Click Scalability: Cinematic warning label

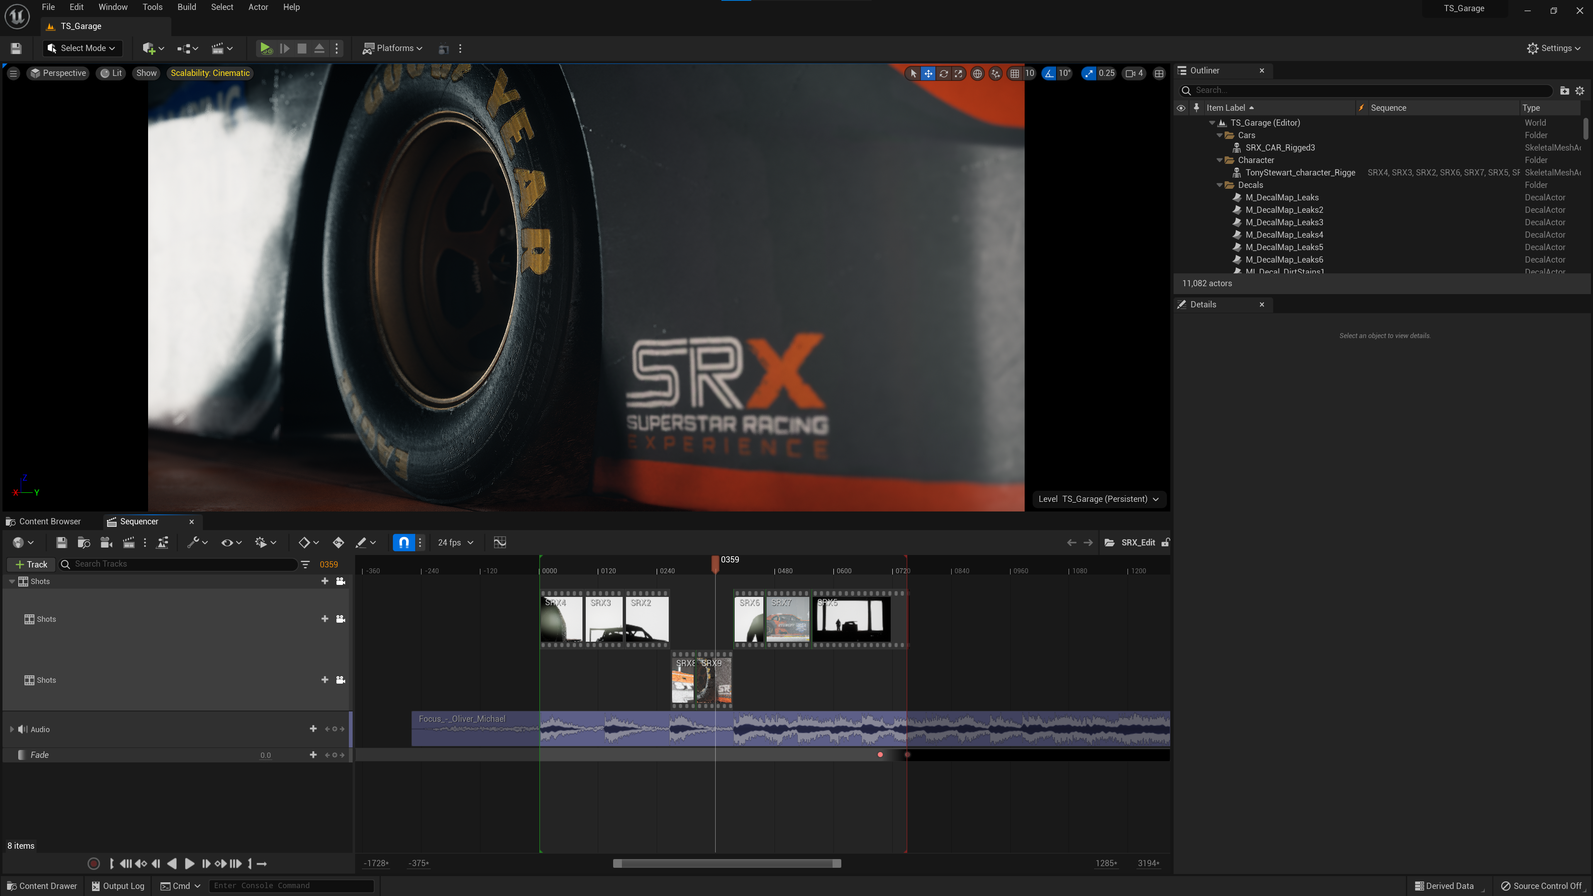[210, 73]
